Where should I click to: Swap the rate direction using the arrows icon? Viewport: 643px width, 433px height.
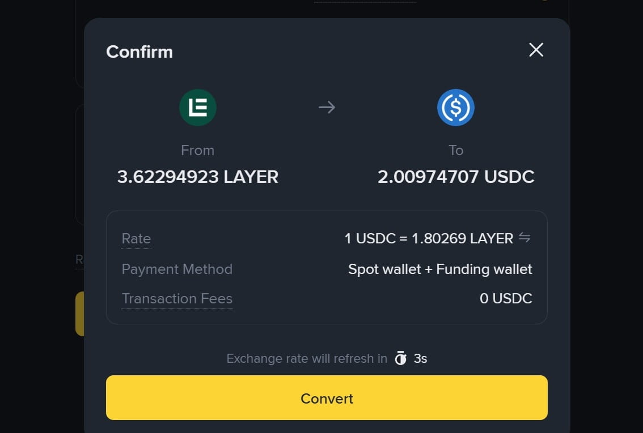(524, 237)
